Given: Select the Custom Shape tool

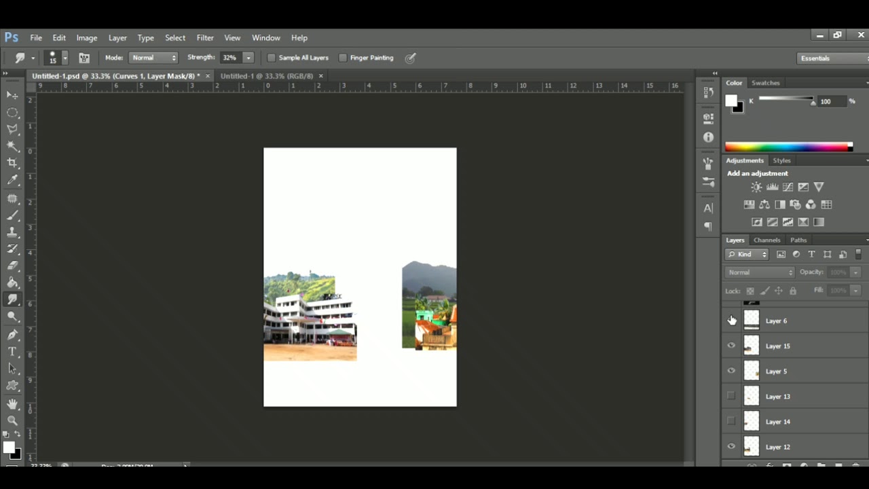Looking at the screenshot, I should (x=12, y=386).
